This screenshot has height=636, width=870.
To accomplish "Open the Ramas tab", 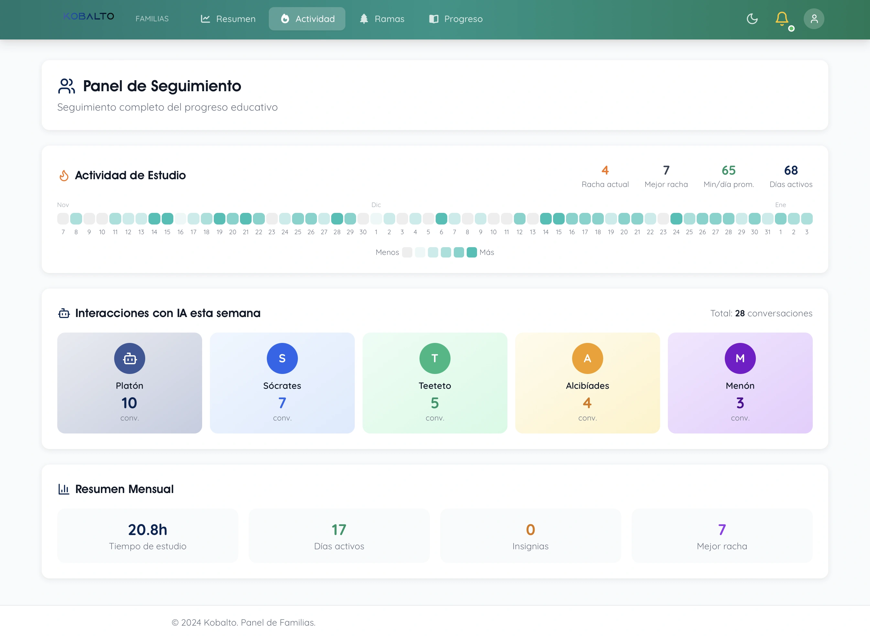I will click(382, 18).
